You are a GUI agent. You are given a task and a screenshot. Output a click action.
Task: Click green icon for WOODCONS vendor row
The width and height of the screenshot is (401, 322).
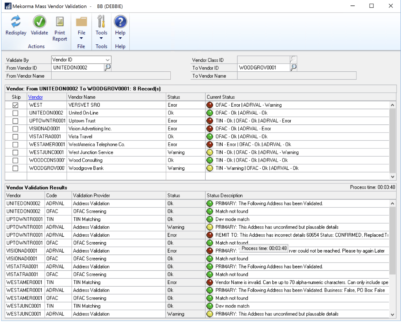210,160
